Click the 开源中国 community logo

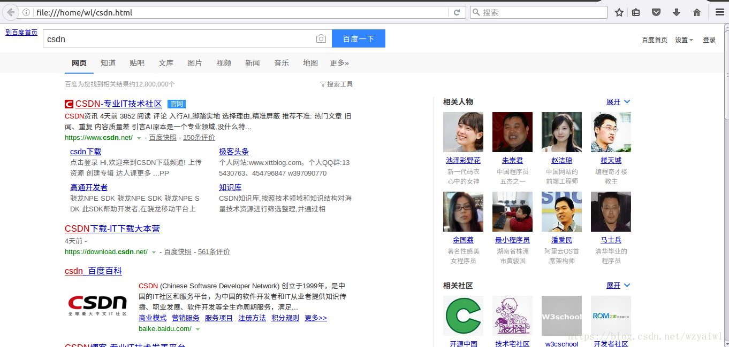463,316
